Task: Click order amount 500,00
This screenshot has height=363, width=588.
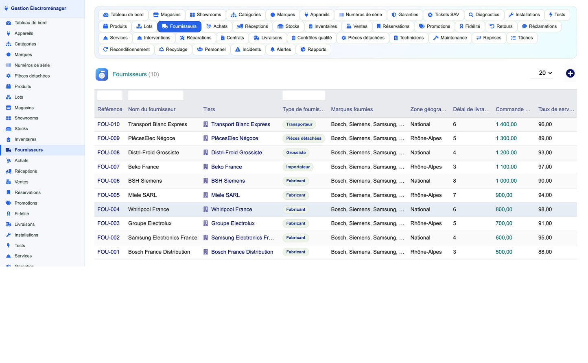Action: (x=504, y=252)
